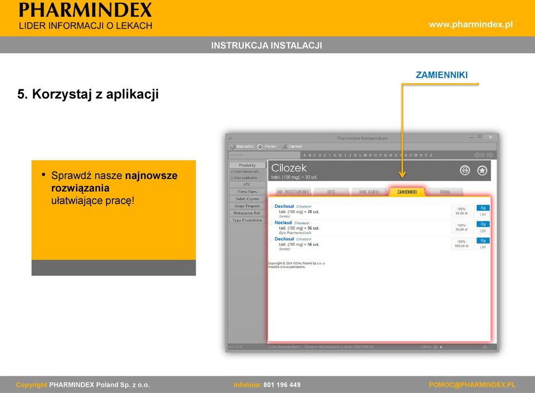The image size is (535, 393).
Task: Open the ATC sidebar section
Action: [247, 185]
